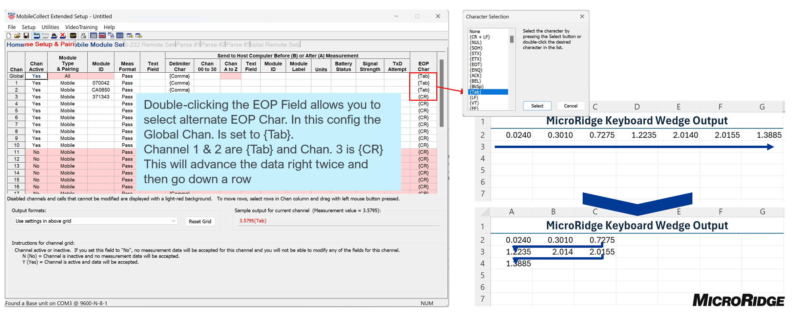Click the sample output field 3.5795{Tab}
Viewport: 792px width, 314px height.
338,221
